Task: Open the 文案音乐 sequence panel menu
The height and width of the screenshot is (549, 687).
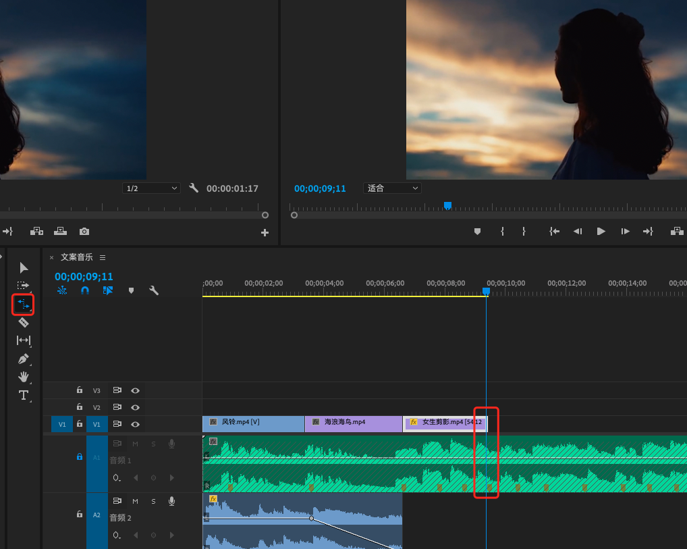Action: pos(103,257)
